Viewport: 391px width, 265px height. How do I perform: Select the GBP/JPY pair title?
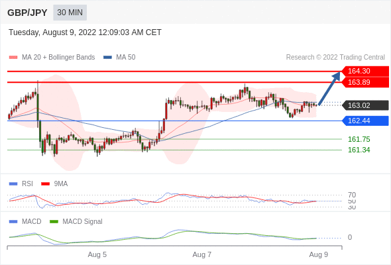[27, 13]
